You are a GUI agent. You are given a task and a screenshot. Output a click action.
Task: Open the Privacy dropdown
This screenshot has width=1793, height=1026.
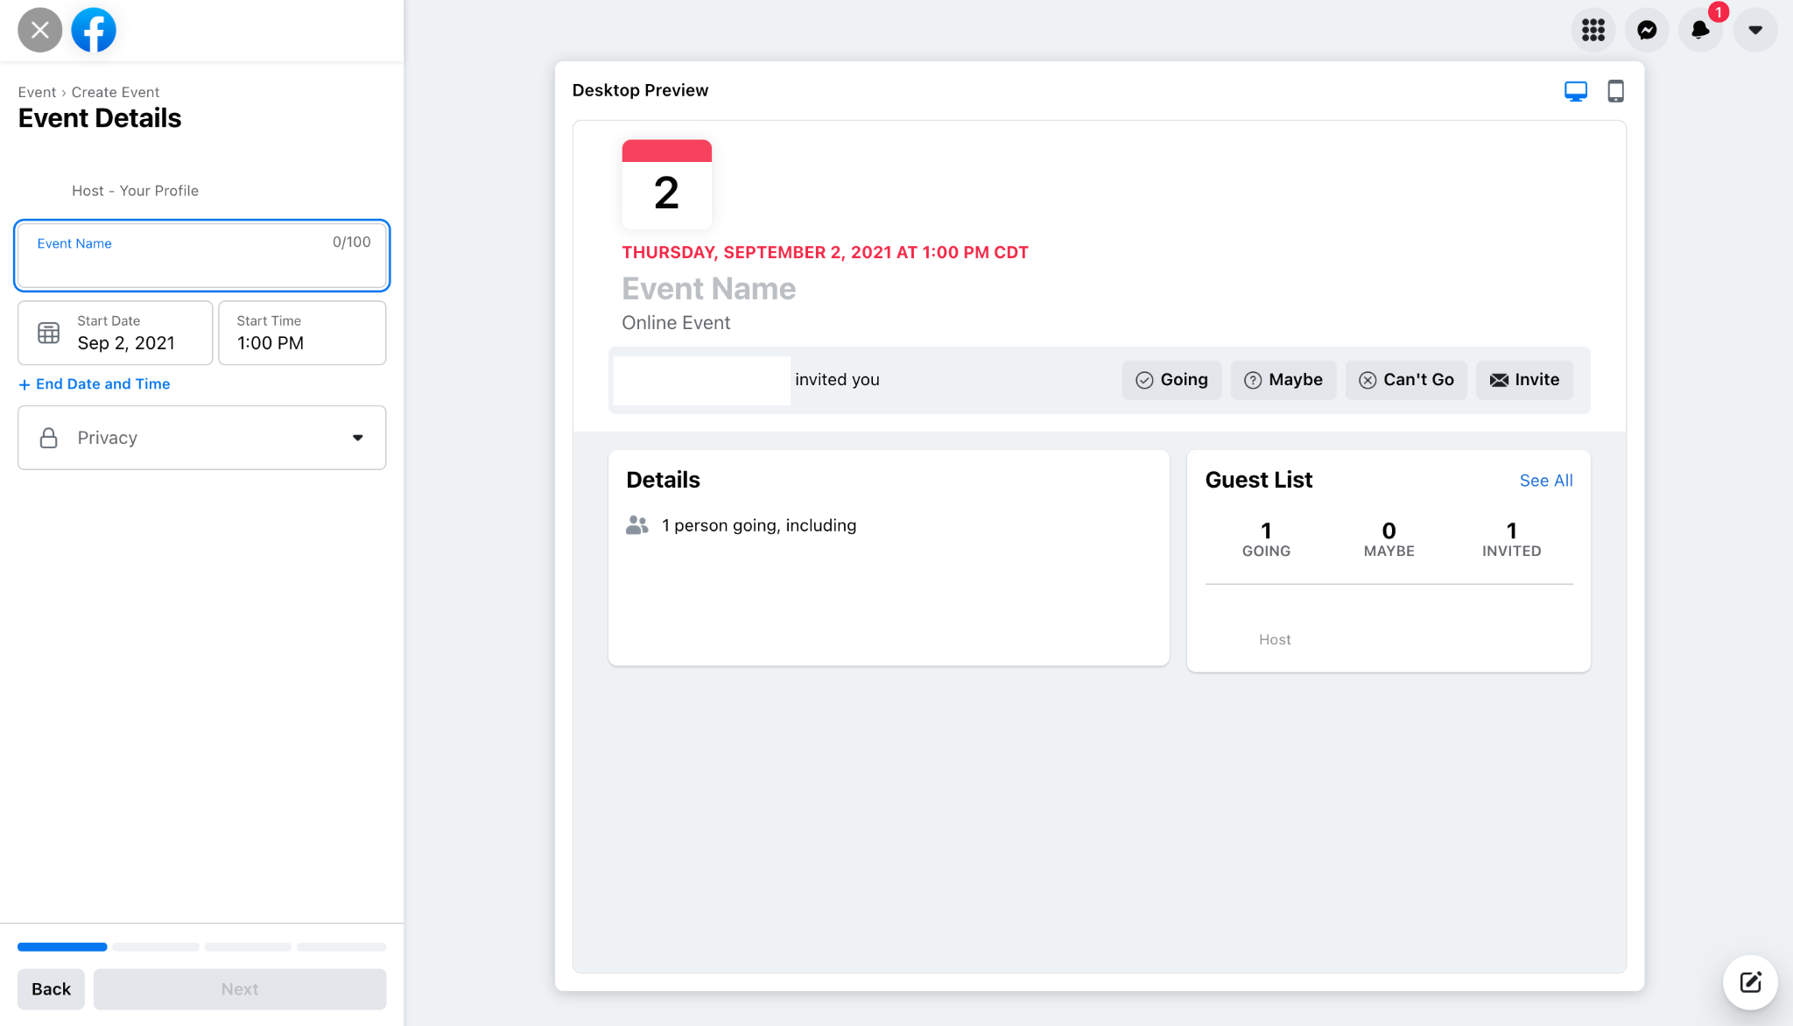coord(200,438)
